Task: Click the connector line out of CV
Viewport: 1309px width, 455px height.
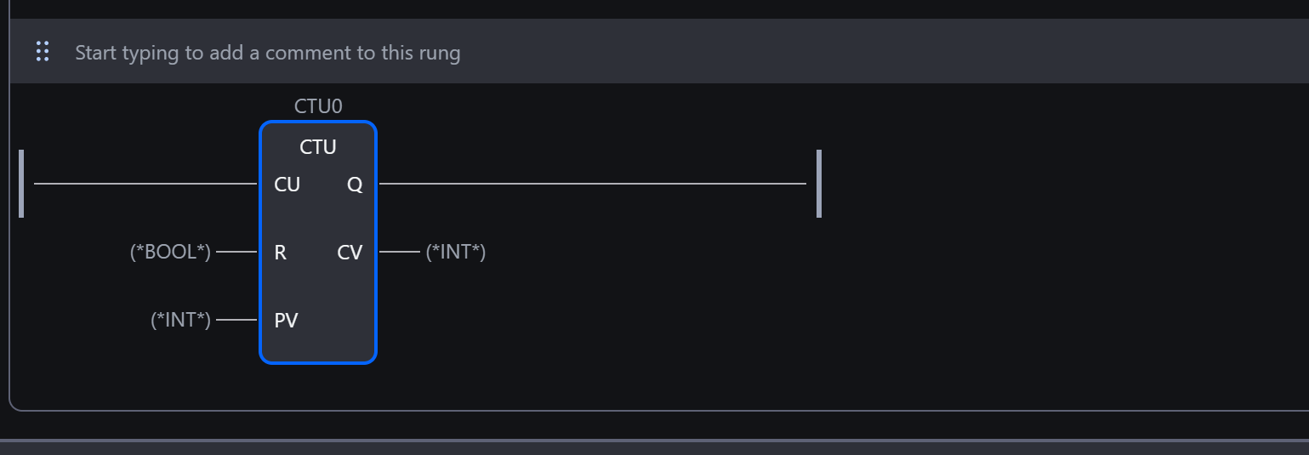Action: [x=399, y=253]
